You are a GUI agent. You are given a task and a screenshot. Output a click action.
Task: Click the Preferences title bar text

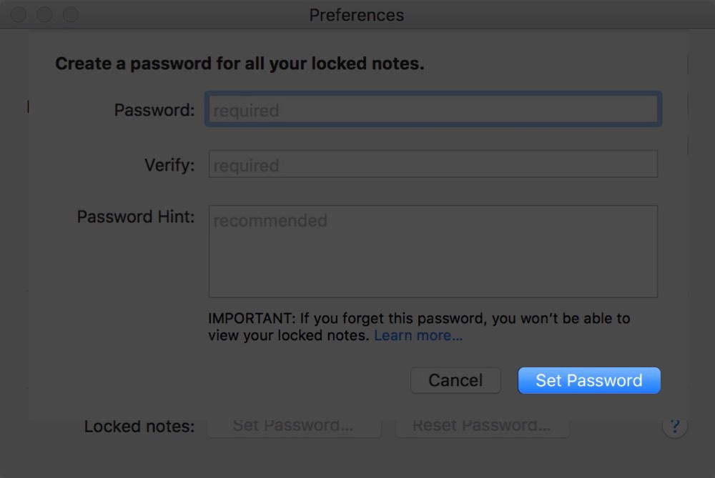point(357,15)
